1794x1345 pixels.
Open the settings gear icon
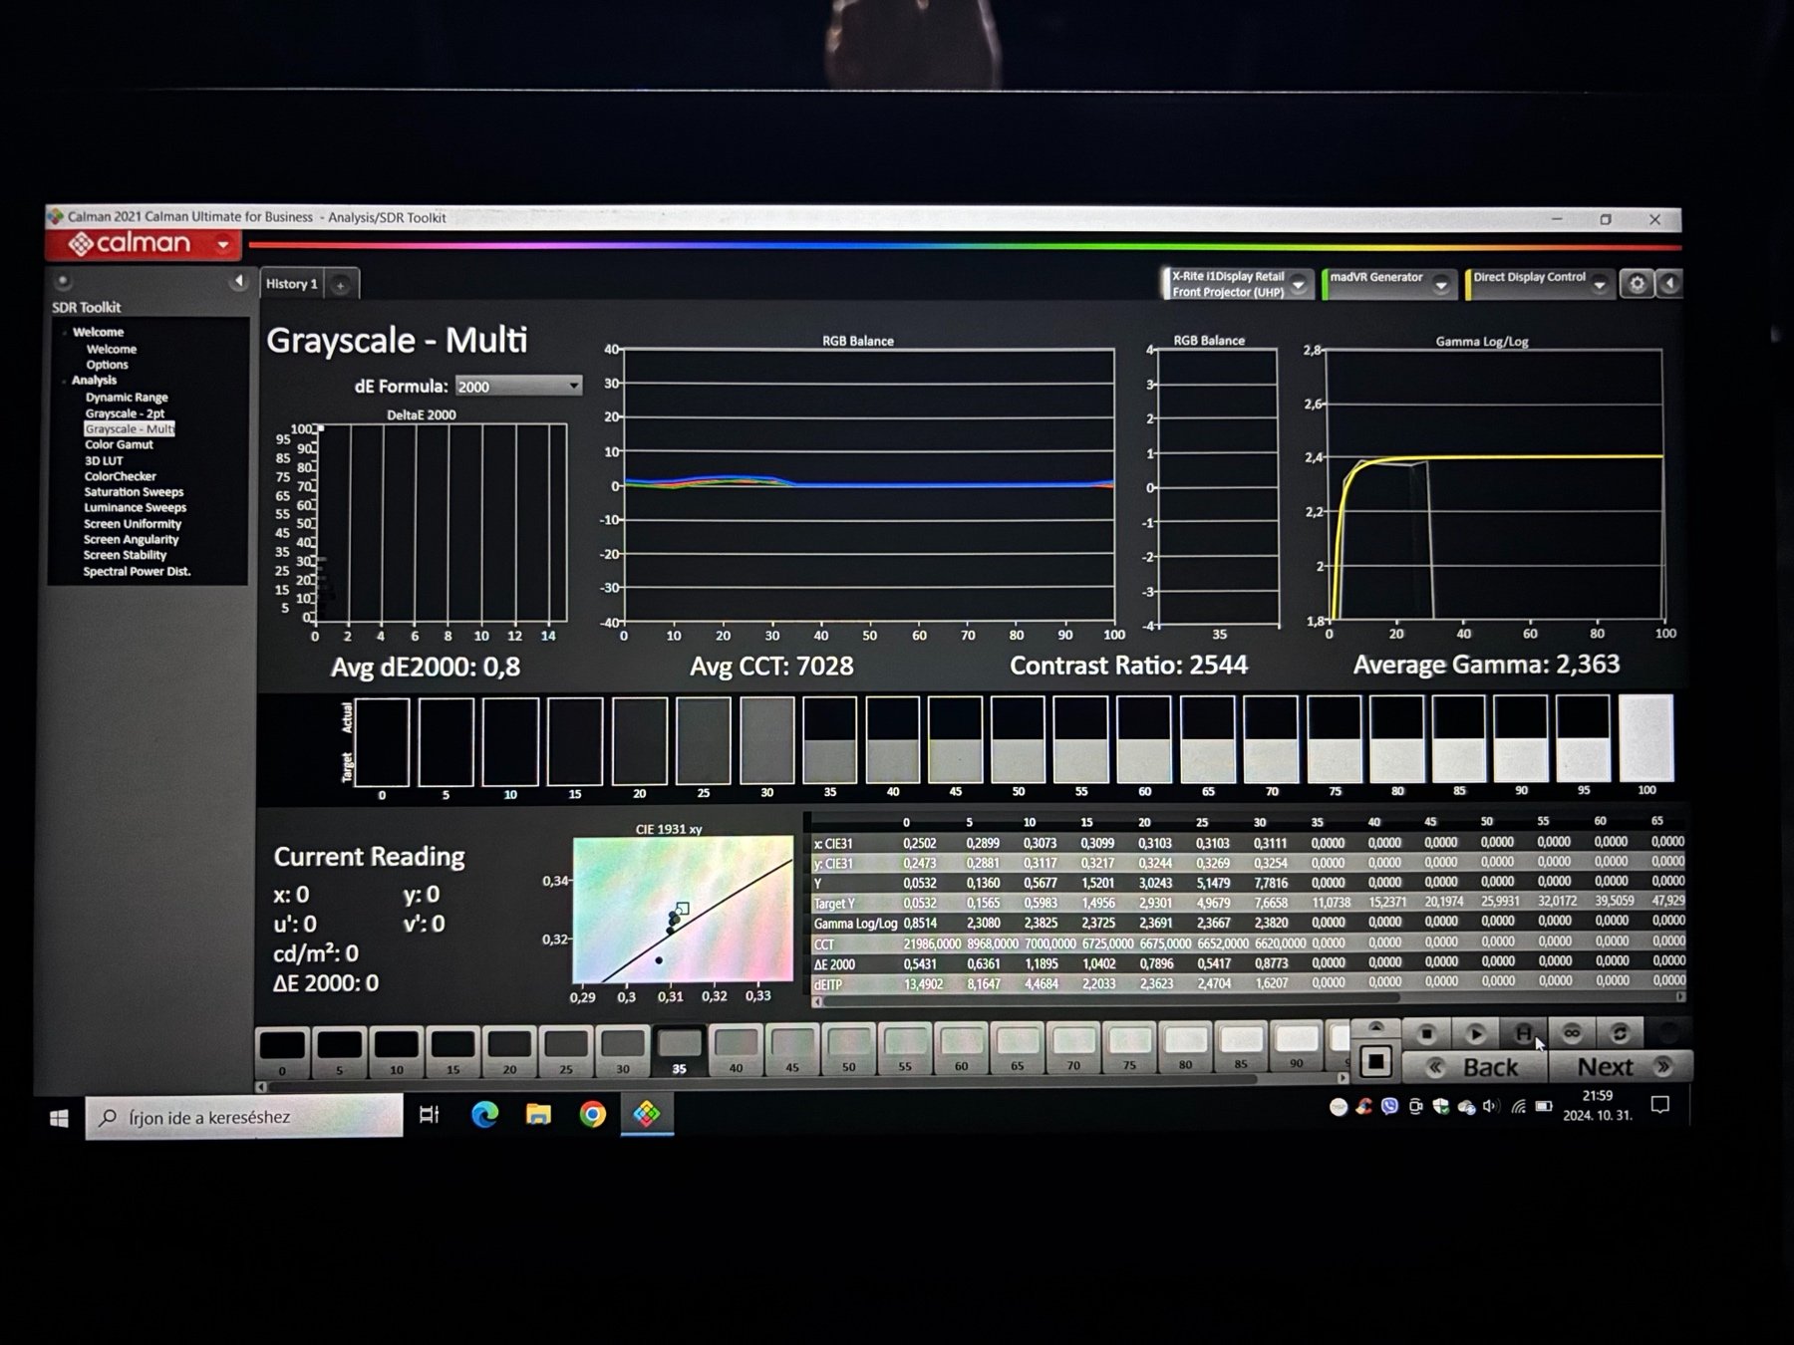(1637, 284)
